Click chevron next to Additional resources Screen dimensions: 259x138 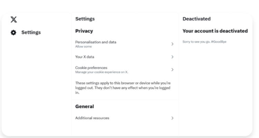pyautogui.click(x=172, y=118)
